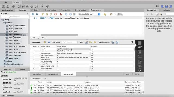
Task: Collapse the blog schema
Action: pyautogui.click(x=1, y=20)
